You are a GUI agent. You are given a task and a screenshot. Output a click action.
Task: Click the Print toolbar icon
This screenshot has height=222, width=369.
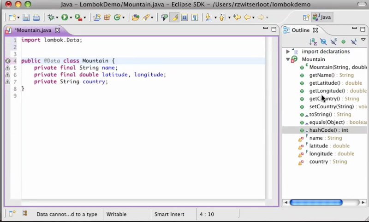tap(36, 18)
